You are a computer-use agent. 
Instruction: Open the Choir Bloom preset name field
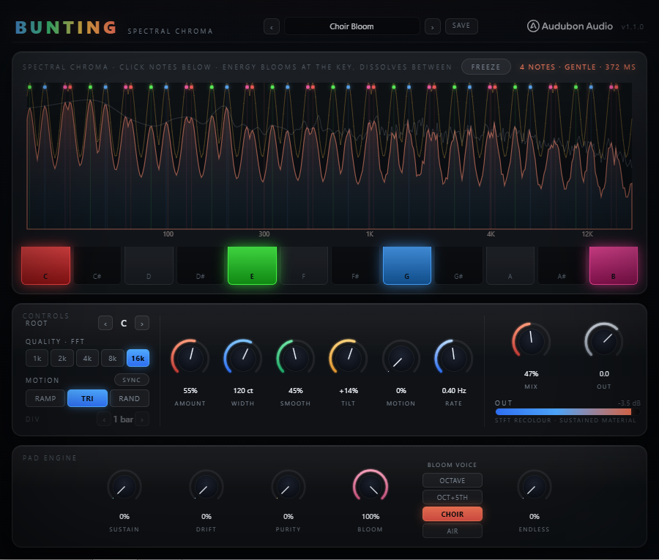coord(351,26)
